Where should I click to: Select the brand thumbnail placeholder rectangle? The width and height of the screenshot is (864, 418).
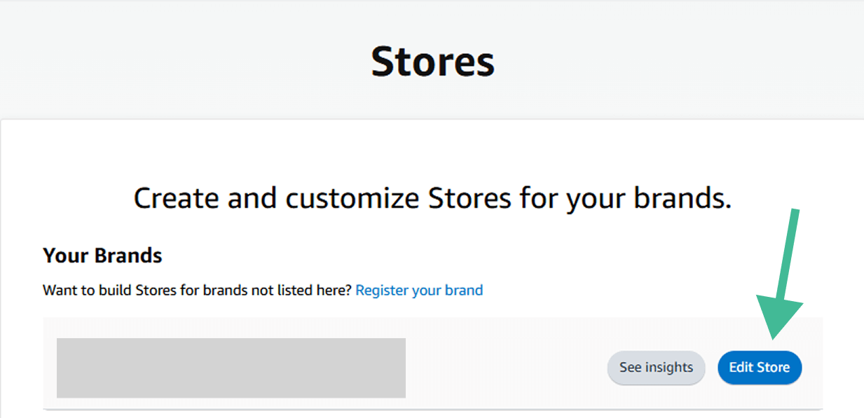(x=231, y=368)
